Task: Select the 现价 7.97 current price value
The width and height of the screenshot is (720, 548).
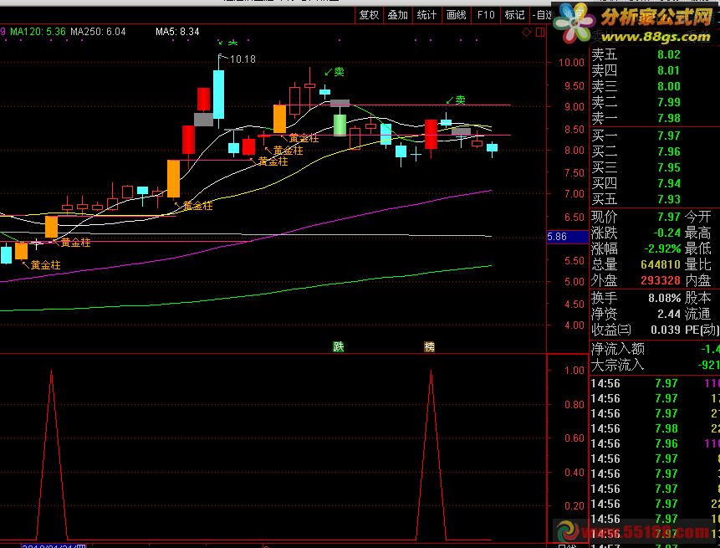Action: 668,217
